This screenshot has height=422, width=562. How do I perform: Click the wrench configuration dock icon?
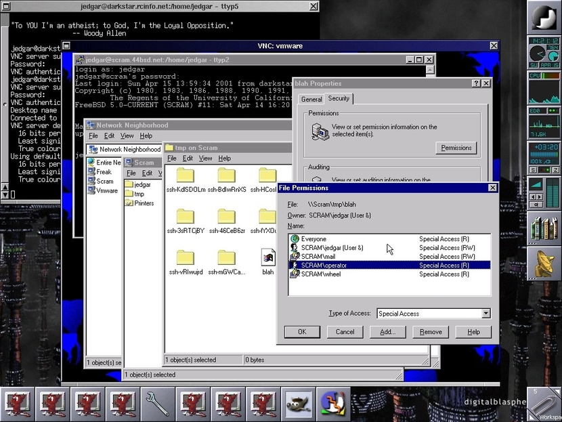coord(158,404)
